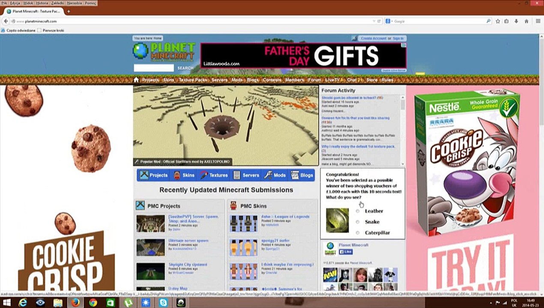This screenshot has width=544, height=308.
Task: Open the Father's Day Gifts banner ad
Action: pos(303,56)
